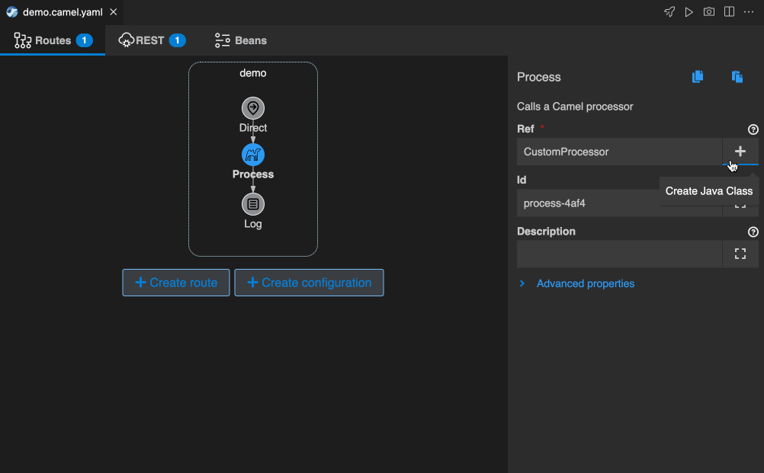The height and width of the screenshot is (473, 764).
Task: Expand Advanced properties section
Action: coord(585,283)
